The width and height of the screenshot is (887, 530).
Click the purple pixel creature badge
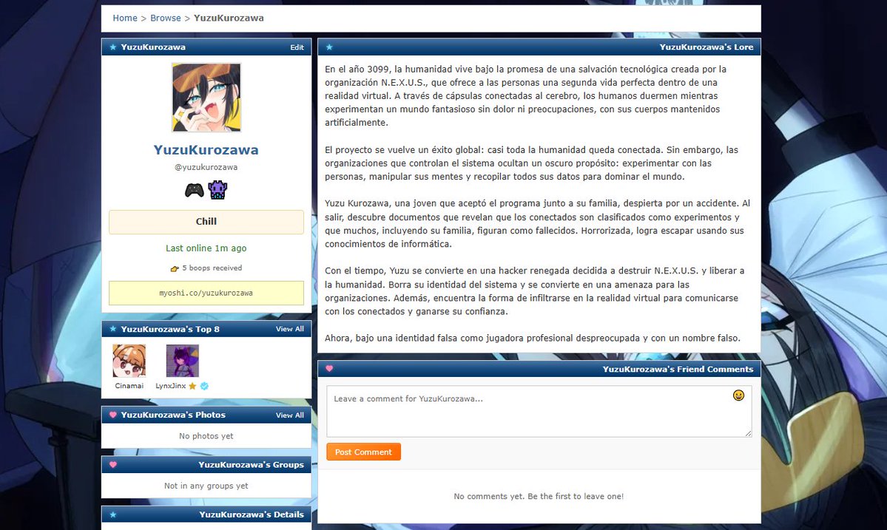point(217,190)
